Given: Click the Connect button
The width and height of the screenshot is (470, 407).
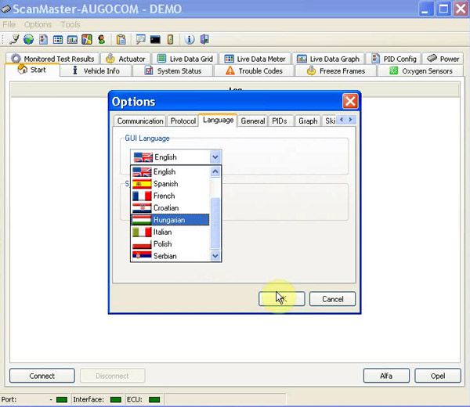Looking at the screenshot, I should click(x=42, y=376).
